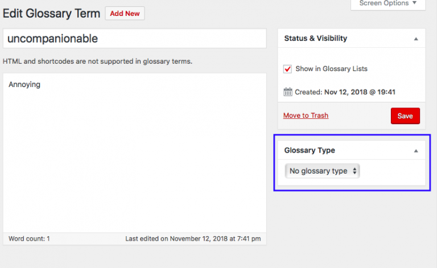Open the No glossary type dropdown
This screenshot has width=437, height=268.
tap(323, 171)
